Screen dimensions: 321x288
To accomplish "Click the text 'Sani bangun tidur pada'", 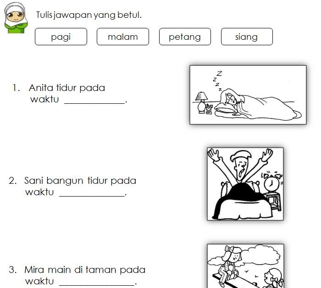I will coord(80,181).
